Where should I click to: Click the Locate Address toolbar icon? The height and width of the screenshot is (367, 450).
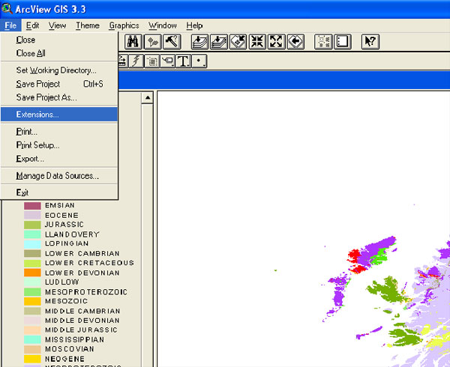point(152,42)
